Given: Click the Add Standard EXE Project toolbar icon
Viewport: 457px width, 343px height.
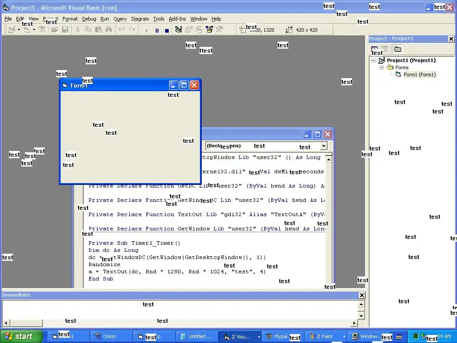Looking at the screenshot, I should [x=12, y=29].
